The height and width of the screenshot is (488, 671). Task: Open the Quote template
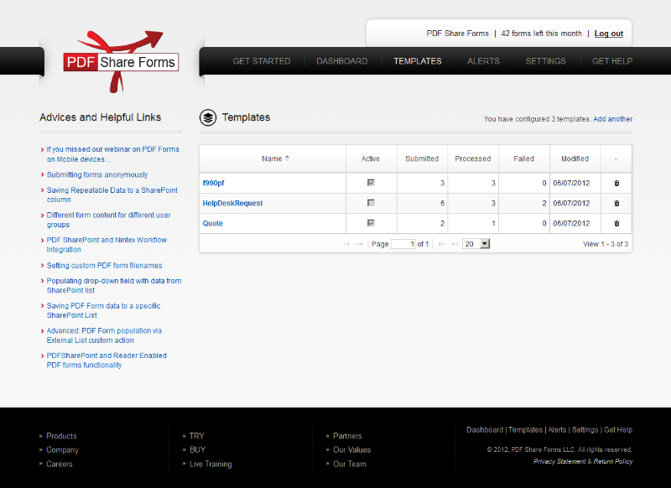point(213,223)
